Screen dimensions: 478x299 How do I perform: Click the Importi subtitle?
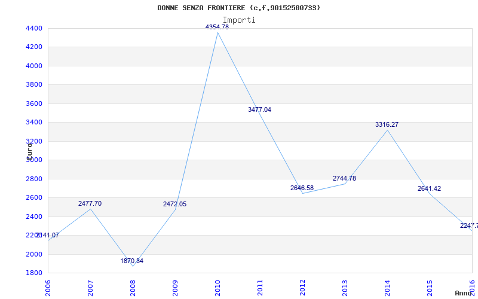click(x=239, y=20)
